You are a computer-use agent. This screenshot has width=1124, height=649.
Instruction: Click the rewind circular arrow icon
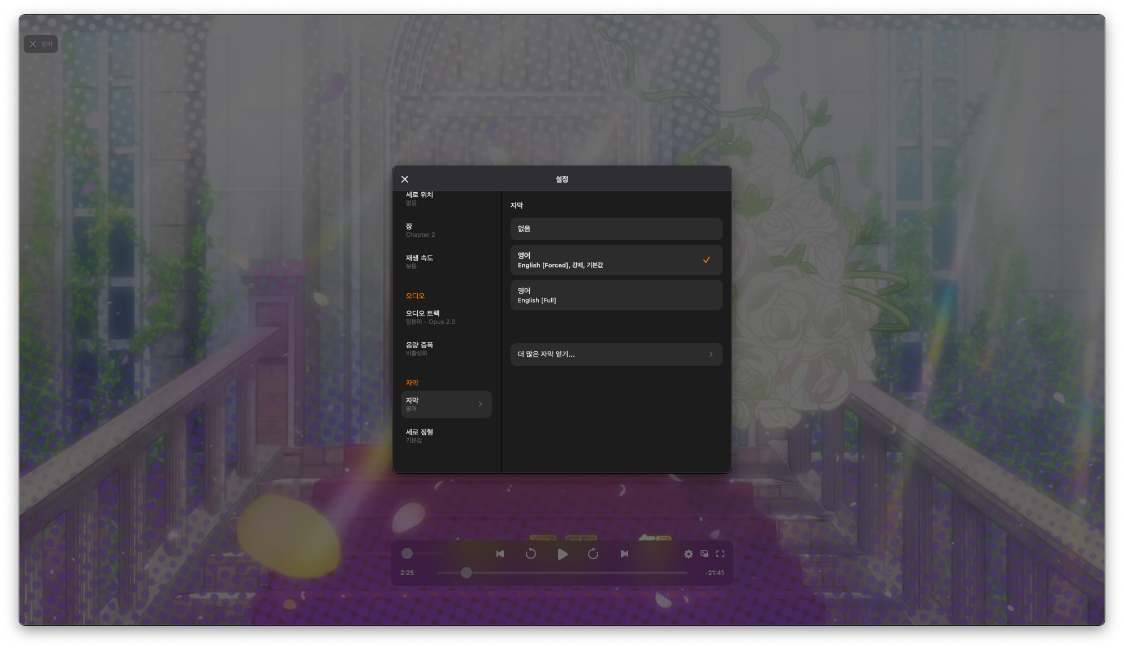click(x=530, y=554)
